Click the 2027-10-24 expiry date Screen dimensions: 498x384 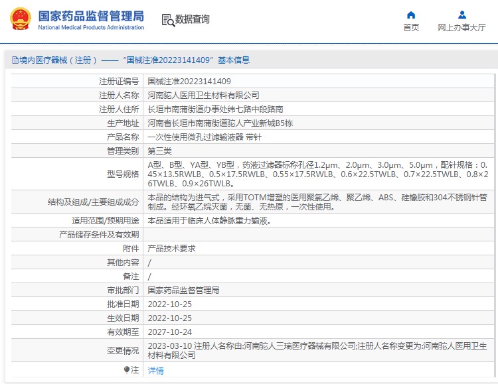click(170, 332)
